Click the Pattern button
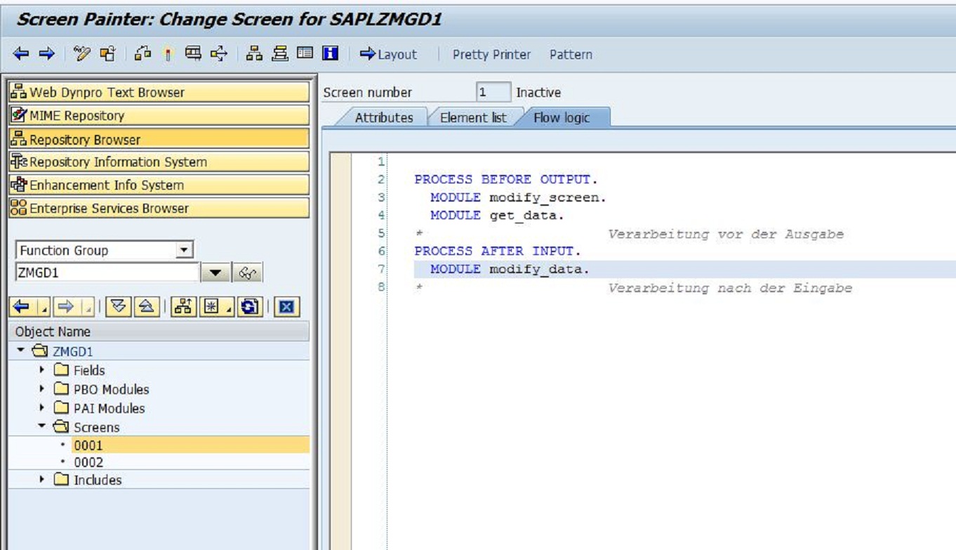This screenshot has height=550, width=956. 571,54
